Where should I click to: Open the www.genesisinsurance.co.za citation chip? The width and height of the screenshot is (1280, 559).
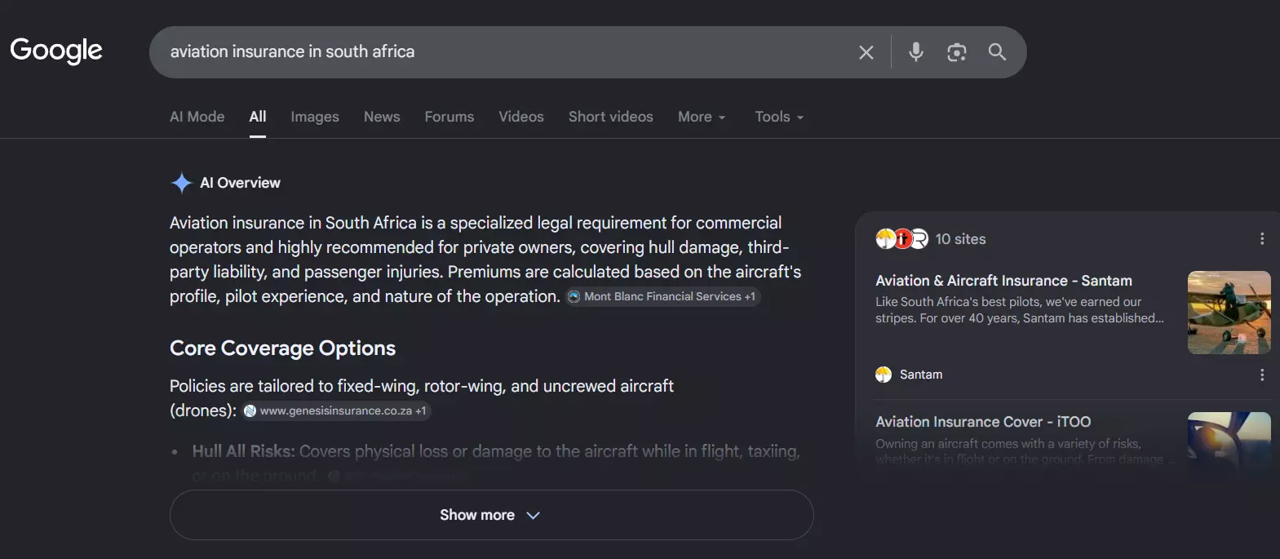335,410
